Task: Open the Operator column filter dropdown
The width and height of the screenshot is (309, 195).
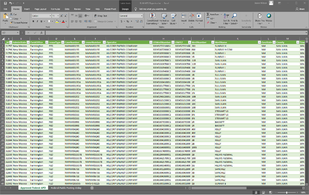Action: pos(151,42)
